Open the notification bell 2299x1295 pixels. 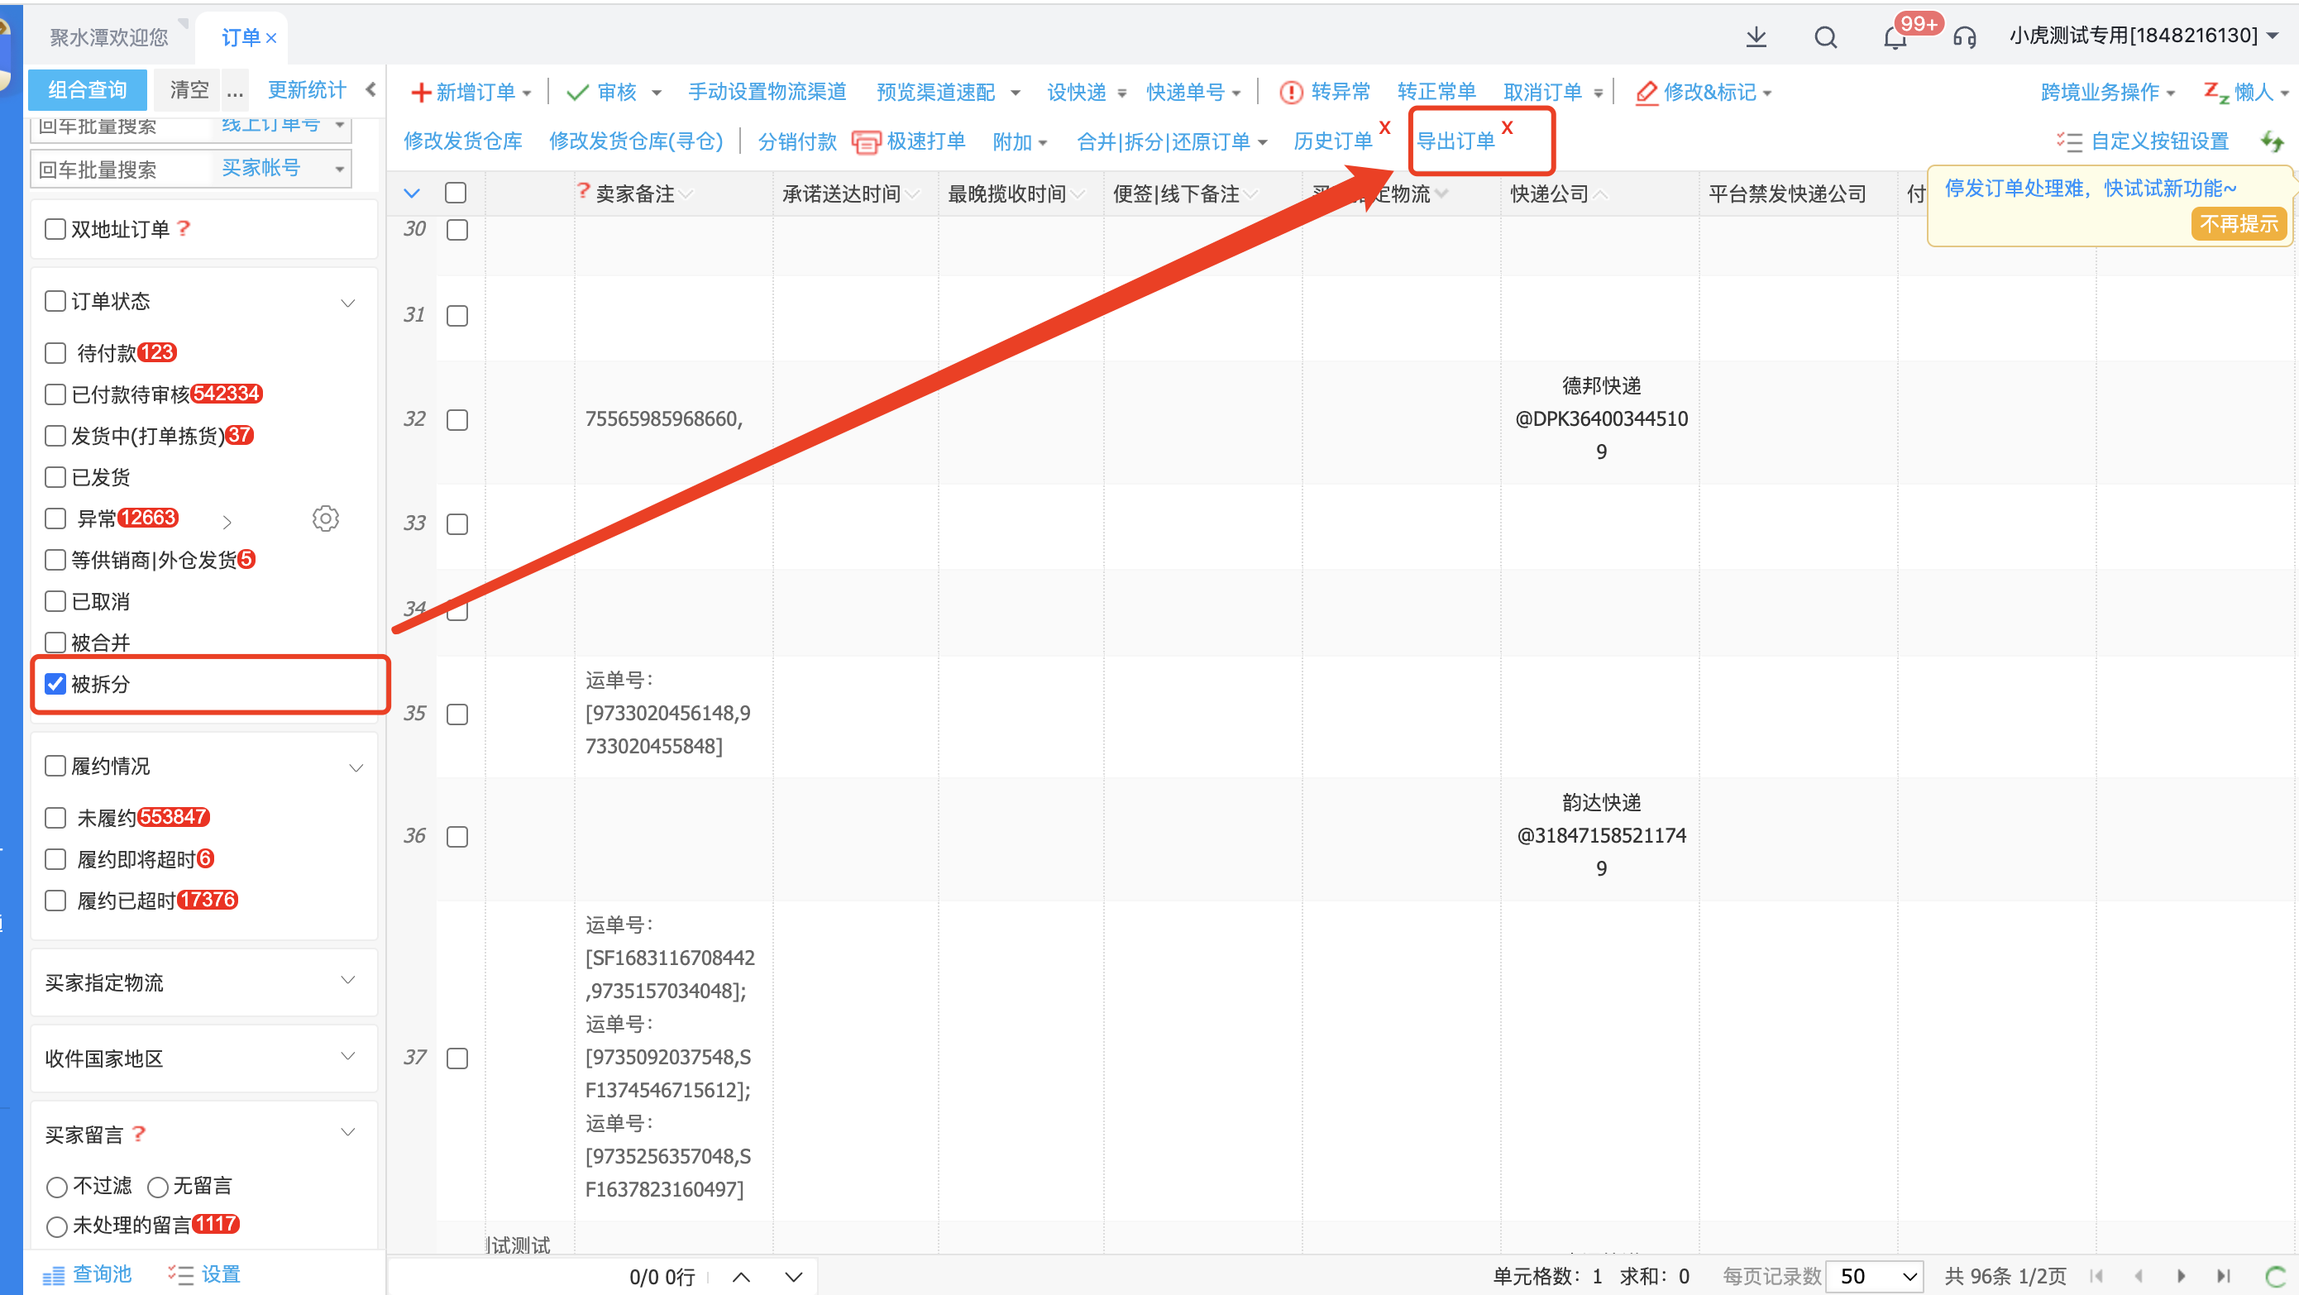(1894, 37)
